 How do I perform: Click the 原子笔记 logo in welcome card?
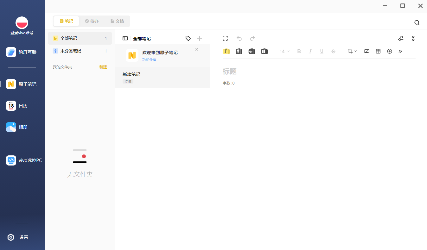[x=132, y=55]
